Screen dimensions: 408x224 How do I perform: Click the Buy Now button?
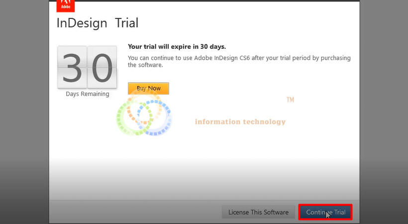(x=148, y=88)
